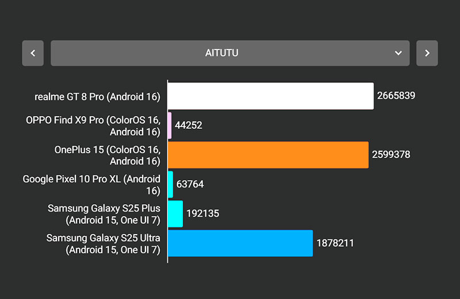Click the OnePlus 15 device label
This screenshot has height=299, width=460.
point(107,155)
